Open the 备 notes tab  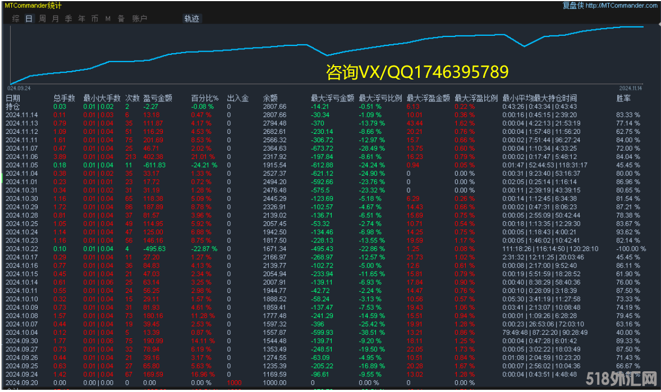(x=121, y=18)
